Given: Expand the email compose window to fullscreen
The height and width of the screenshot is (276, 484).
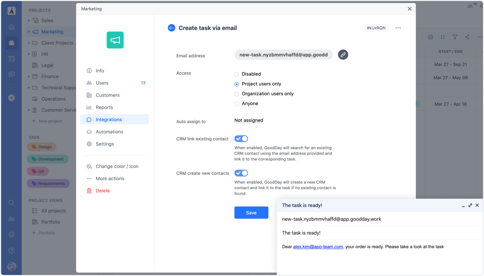Looking at the screenshot, I should point(470,205).
